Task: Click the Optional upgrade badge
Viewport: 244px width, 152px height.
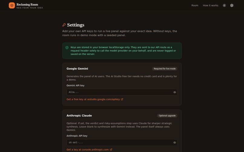Action: coord(167,116)
